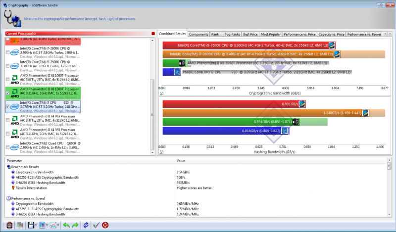This screenshot has height=232, width=396.
Task: Click processor list scrollbar up arrow
Action: 152,41
